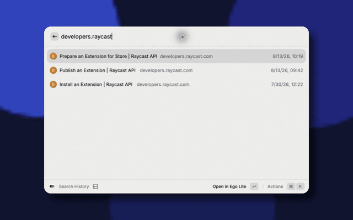This screenshot has width=353, height=220.
Task: Open Publish an Extension history entry
Action: (176, 70)
